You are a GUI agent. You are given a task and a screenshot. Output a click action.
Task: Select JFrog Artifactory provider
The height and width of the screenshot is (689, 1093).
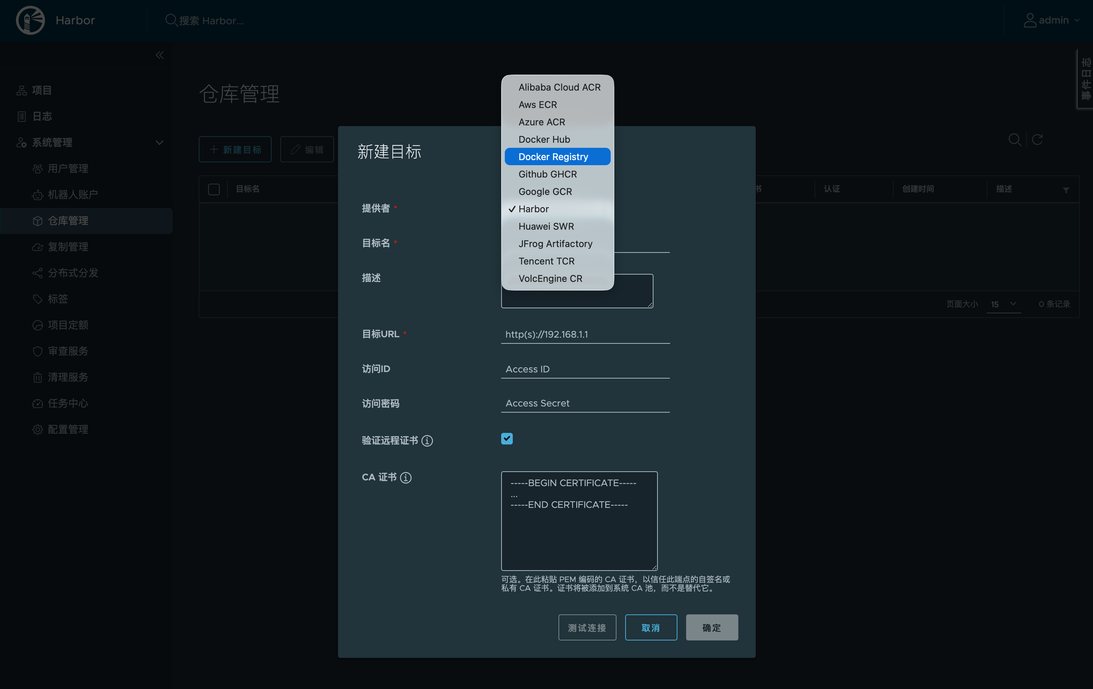point(557,243)
